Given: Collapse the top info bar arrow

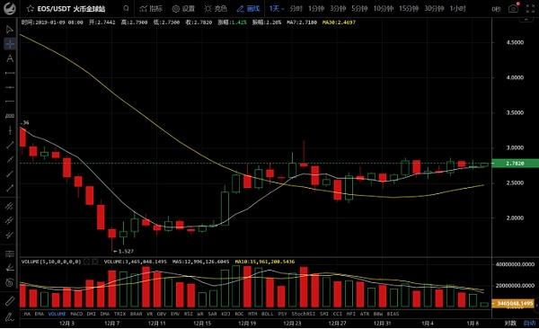Looking at the screenshot, I should click(x=526, y=20).
